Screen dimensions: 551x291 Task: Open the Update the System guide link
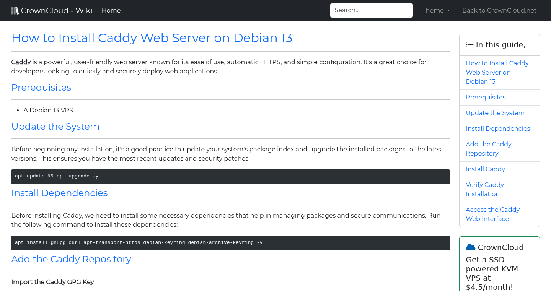click(x=495, y=113)
